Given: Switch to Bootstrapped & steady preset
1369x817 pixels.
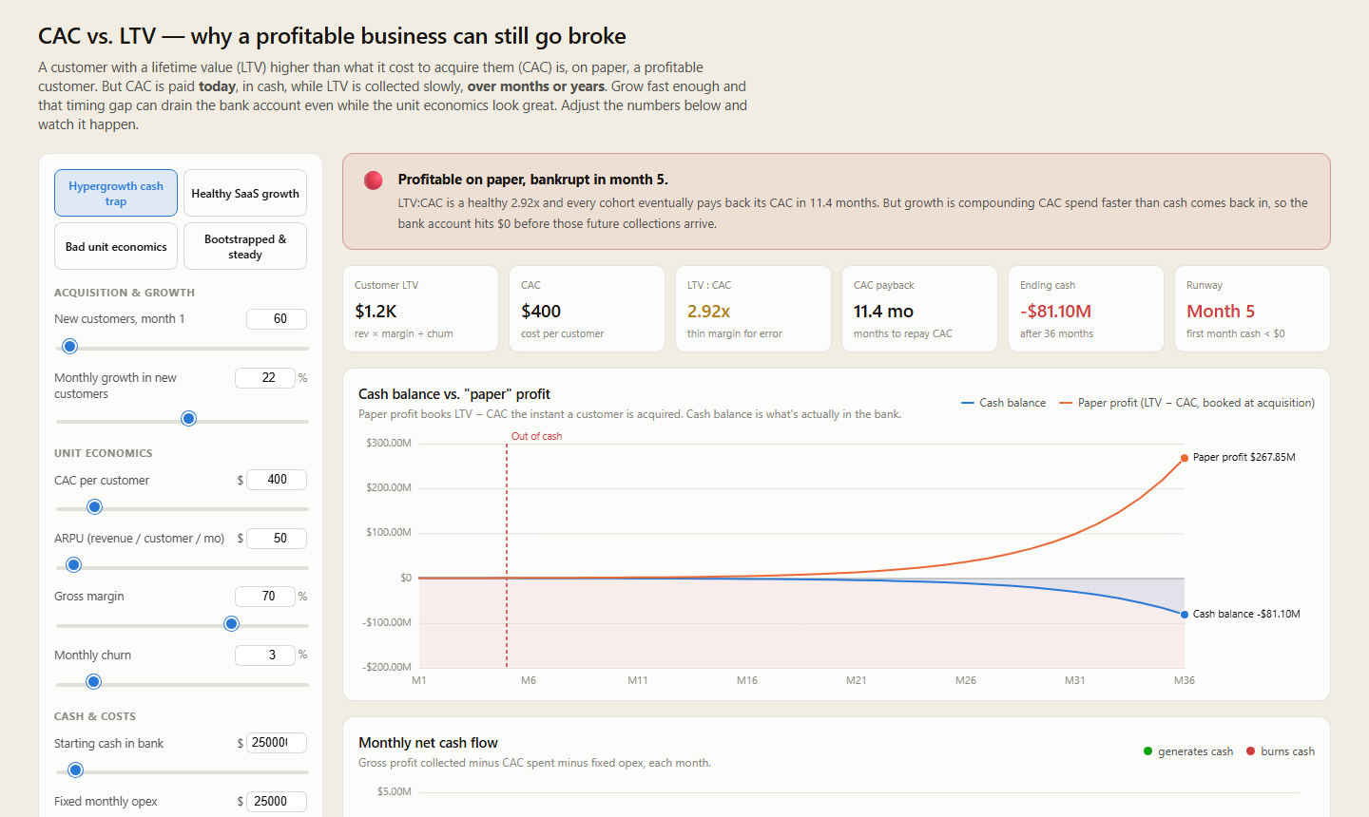Looking at the screenshot, I should click(245, 246).
